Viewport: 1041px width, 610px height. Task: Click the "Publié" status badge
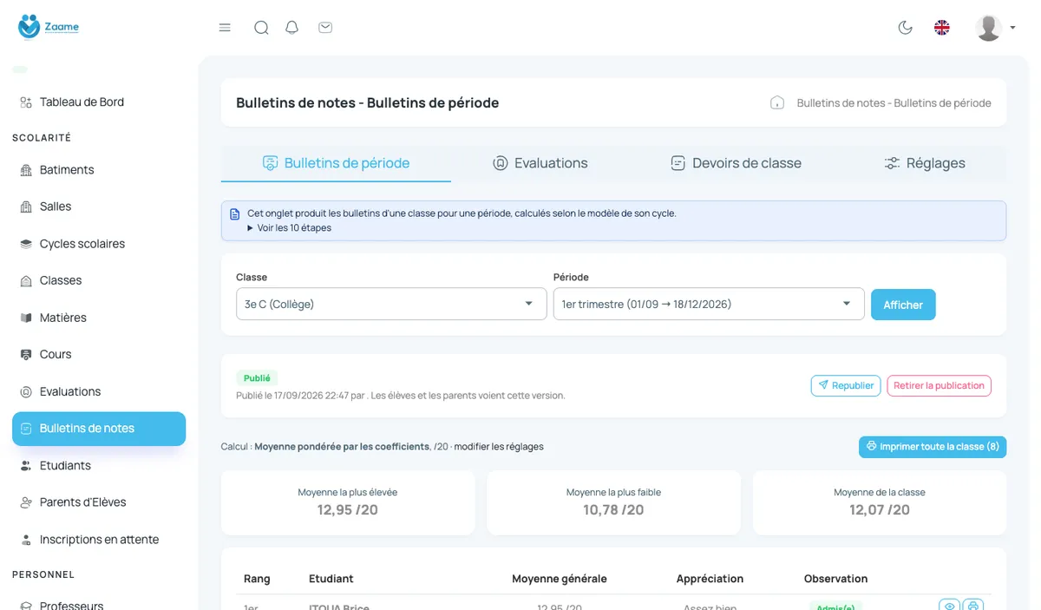[257, 378]
